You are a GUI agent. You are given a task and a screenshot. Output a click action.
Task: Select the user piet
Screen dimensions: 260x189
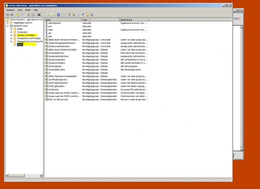pos(96,36)
